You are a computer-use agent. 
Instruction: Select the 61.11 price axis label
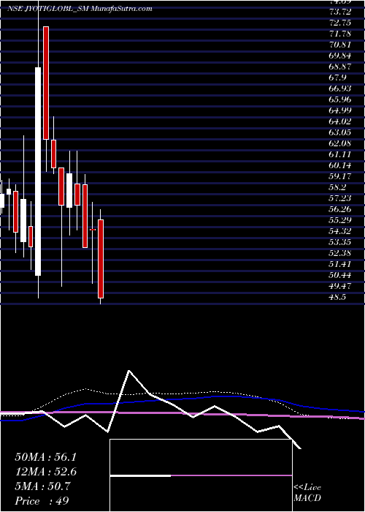point(340,154)
